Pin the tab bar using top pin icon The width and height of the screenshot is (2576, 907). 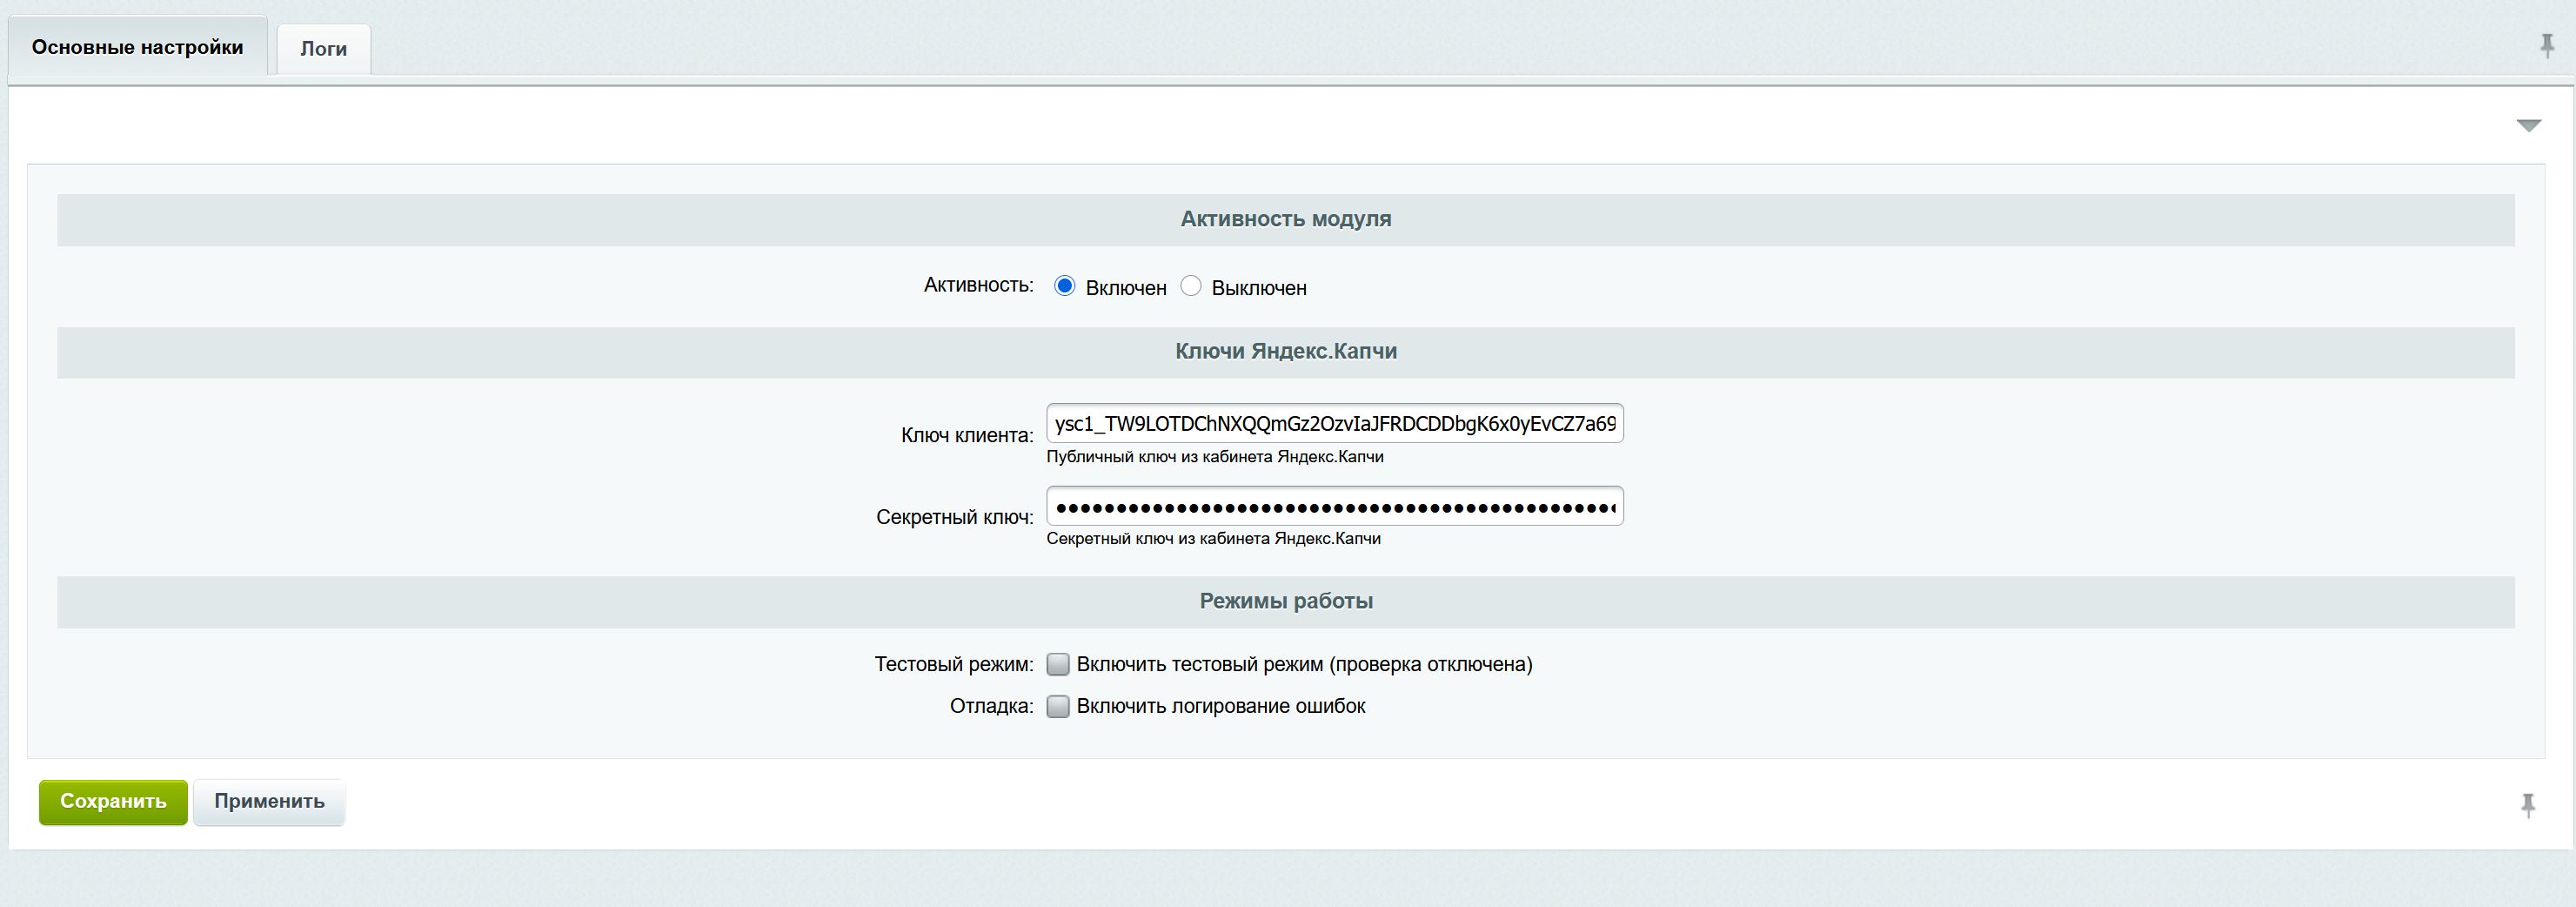[x=2547, y=46]
